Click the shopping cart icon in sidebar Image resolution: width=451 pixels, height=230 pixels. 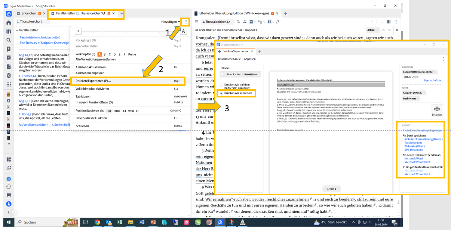[9, 195]
